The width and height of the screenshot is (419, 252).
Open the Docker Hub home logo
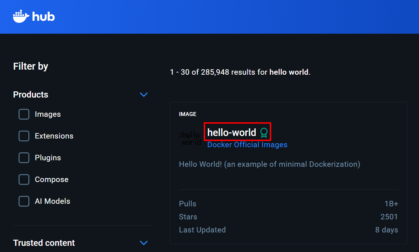34,17
